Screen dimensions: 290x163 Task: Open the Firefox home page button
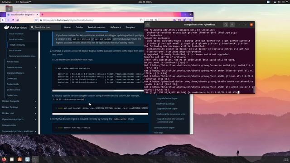[18, 20]
